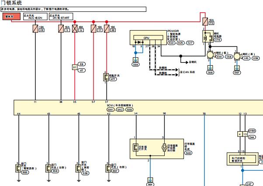Click the diode symbol inside the IPDM box
The height and width of the screenshot is (186, 263).
(139, 42)
